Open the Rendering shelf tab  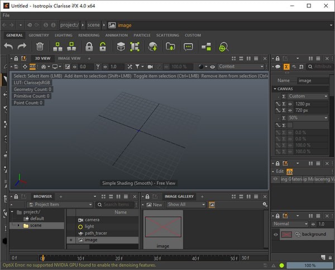pyautogui.click(x=89, y=35)
